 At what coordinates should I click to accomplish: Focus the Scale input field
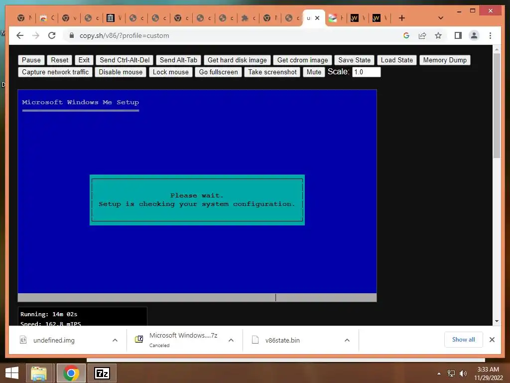366,72
